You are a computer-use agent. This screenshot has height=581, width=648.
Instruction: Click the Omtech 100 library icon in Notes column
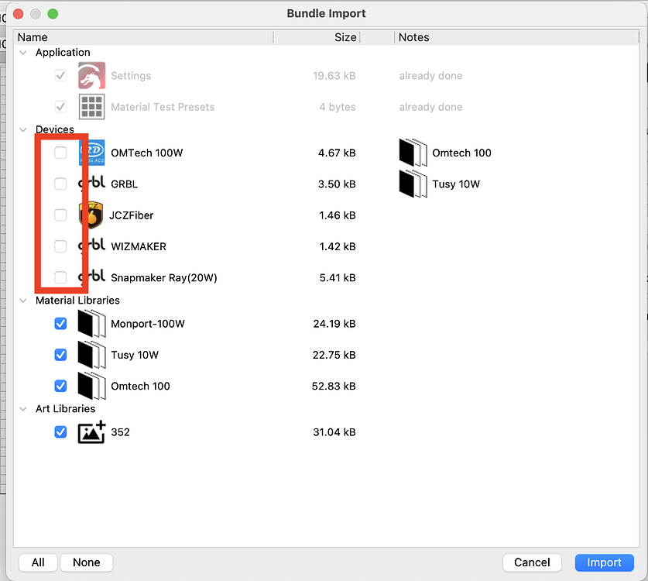tap(413, 153)
